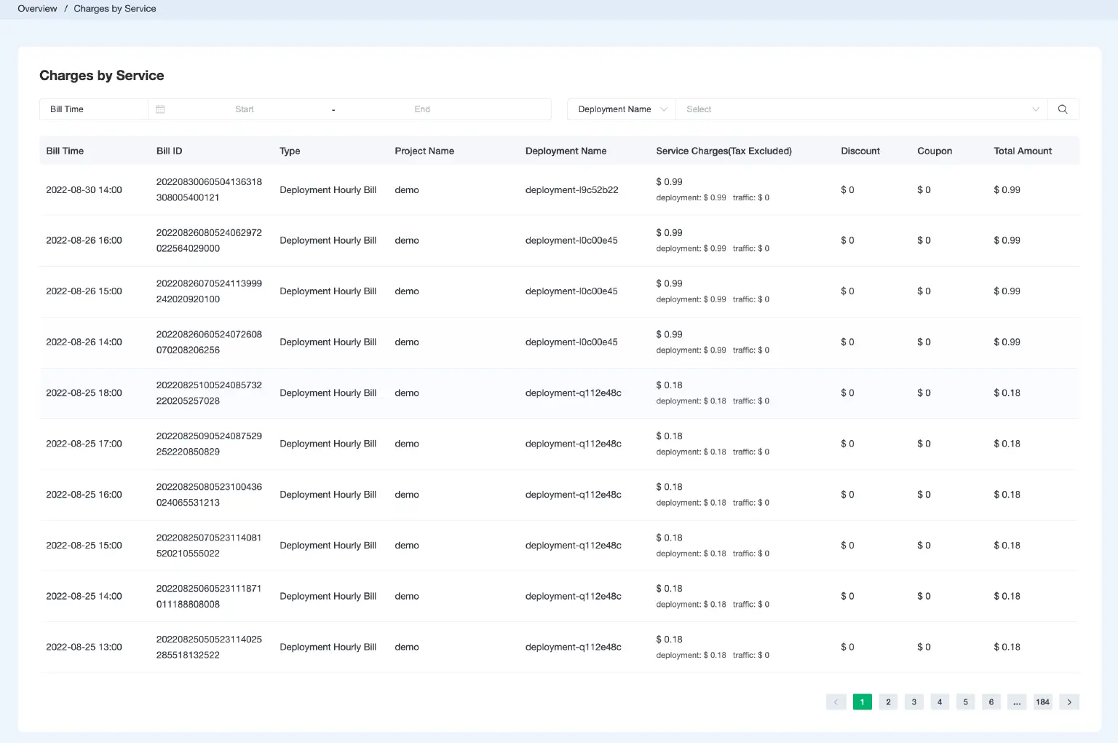The height and width of the screenshot is (743, 1118).
Task: Jump to page 3
Action: tap(913, 702)
